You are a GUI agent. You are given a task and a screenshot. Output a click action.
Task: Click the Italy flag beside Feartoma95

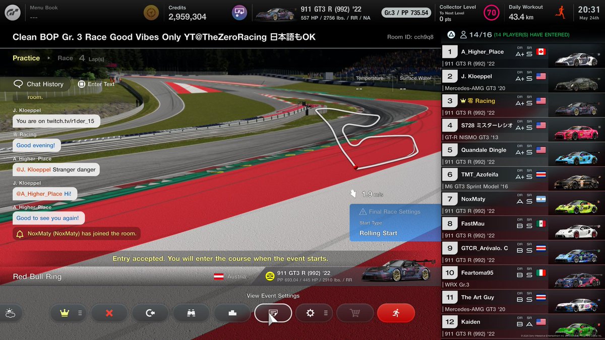click(x=542, y=273)
